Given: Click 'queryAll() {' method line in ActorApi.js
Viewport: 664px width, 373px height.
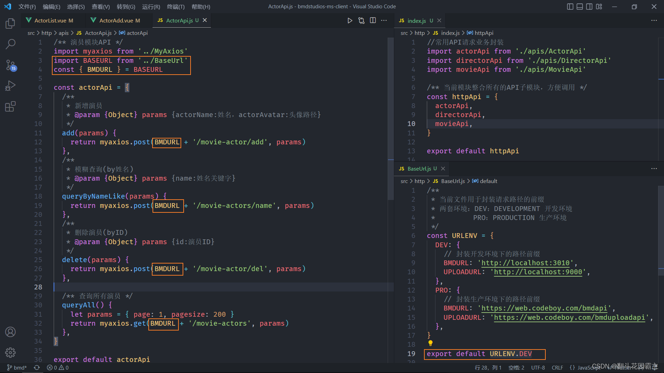Looking at the screenshot, I should [x=87, y=305].
